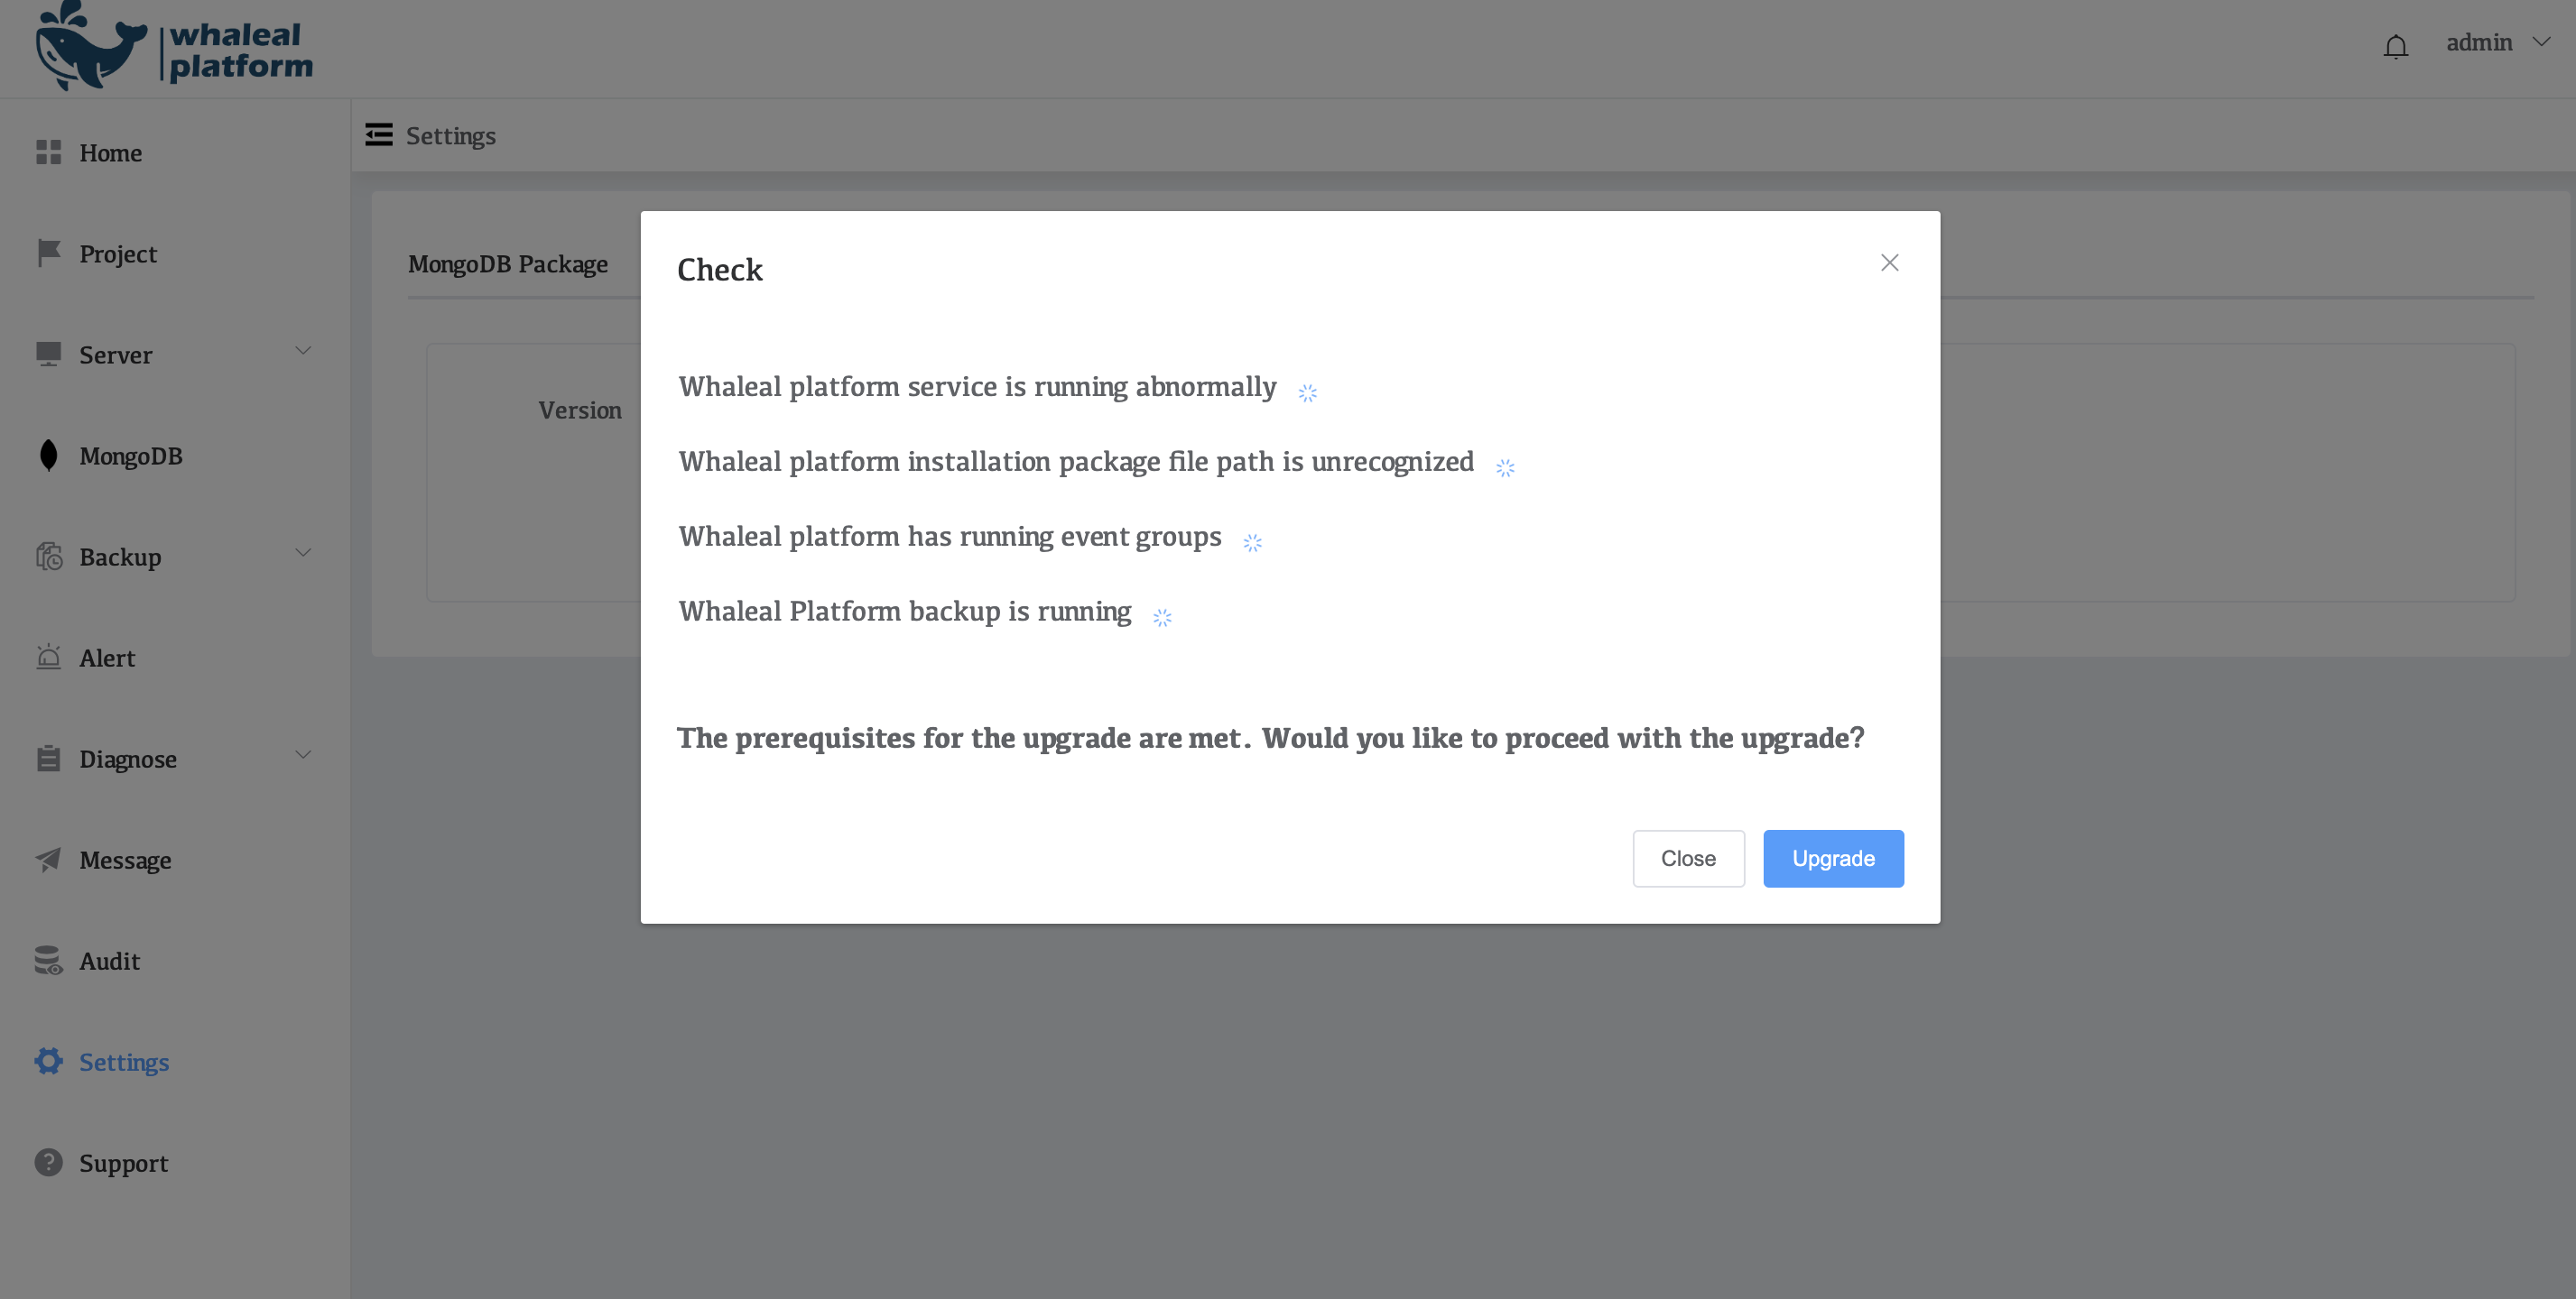Click the Home grid icon
2576x1299 pixels.
(x=48, y=152)
